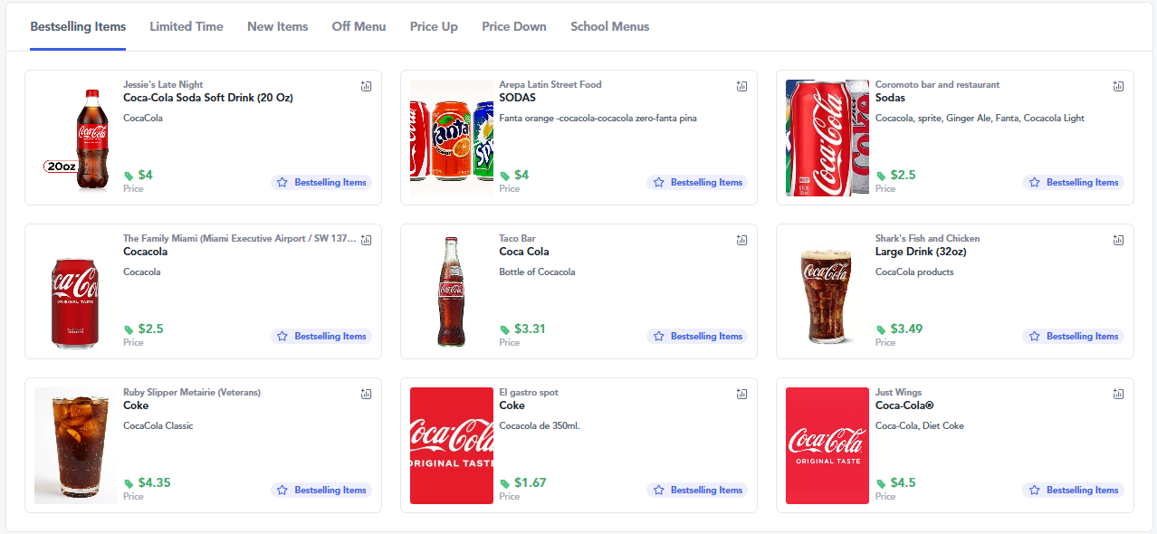Open the Coca-Cola Soda Soft Drink (20 Oz) title
Viewport: 1157px width, 534px height.
click(208, 98)
